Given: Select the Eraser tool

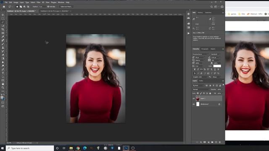Looking at the screenshot, I should [3, 55].
